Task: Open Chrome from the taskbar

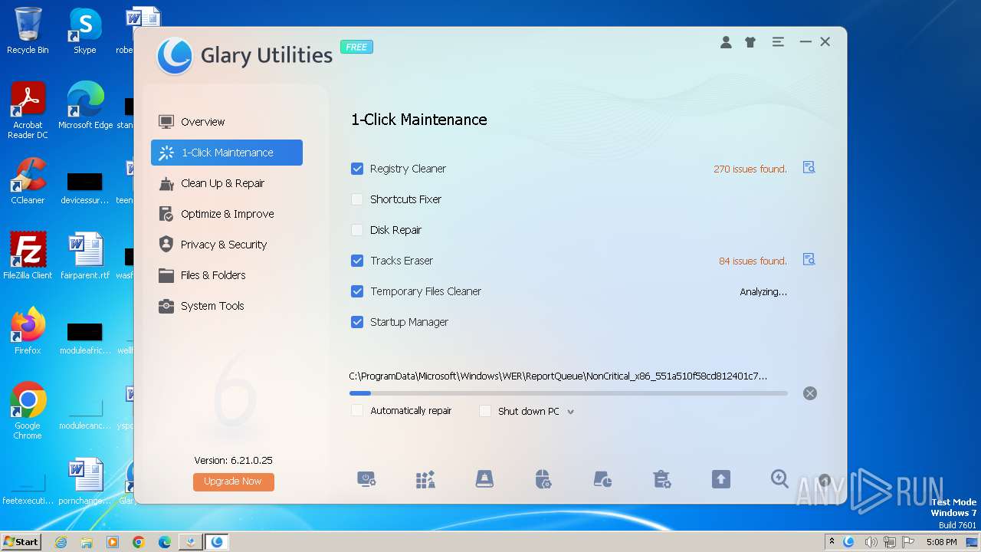Action: (x=138, y=542)
